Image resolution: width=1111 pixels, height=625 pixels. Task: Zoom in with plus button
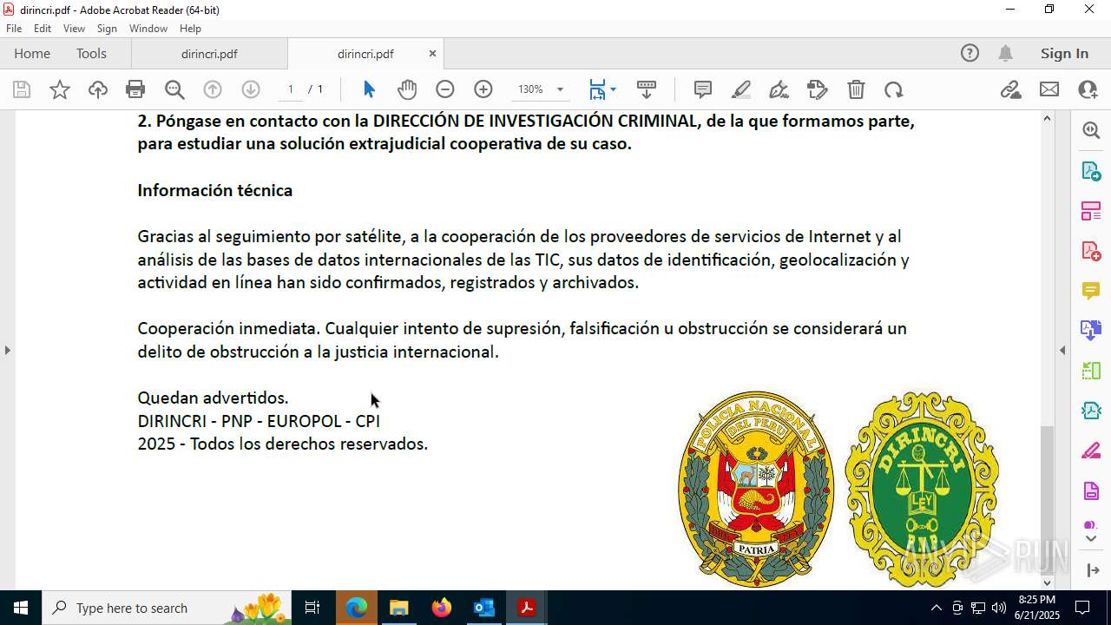pyautogui.click(x=483, y=89)
